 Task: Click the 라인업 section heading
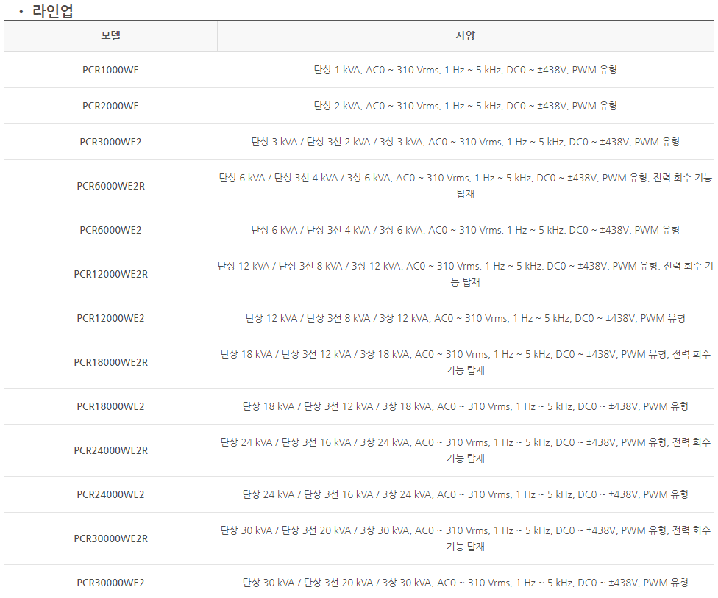pyautogui.click(x=52, y=10)
